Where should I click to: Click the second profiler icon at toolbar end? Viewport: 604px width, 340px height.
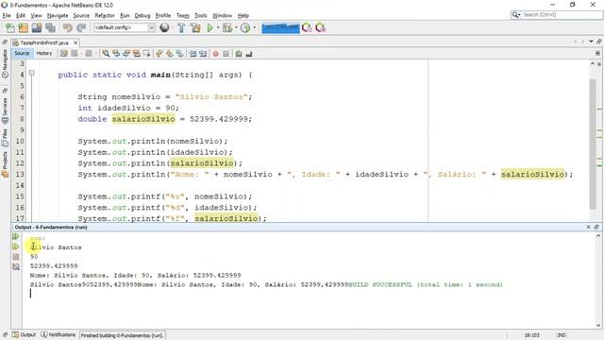[321, 27]
